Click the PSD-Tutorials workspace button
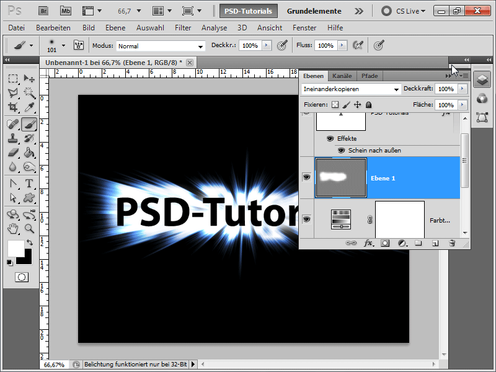496x372 pixels. [x=249, y=11]
